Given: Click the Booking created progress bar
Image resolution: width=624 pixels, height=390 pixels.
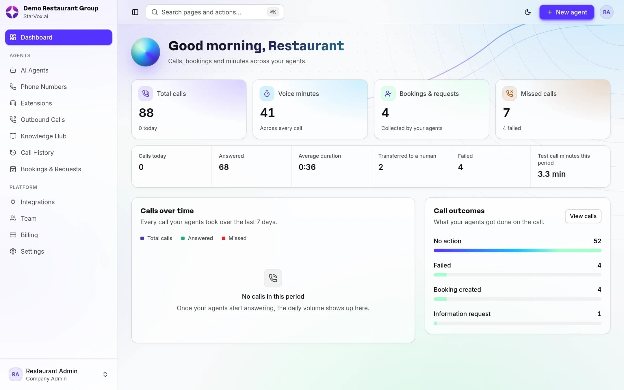Looking at the screenshot, I should 517,299.
